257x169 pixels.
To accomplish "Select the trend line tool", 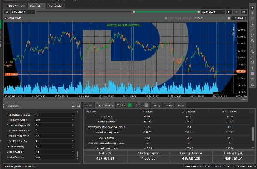I will 252,30.
